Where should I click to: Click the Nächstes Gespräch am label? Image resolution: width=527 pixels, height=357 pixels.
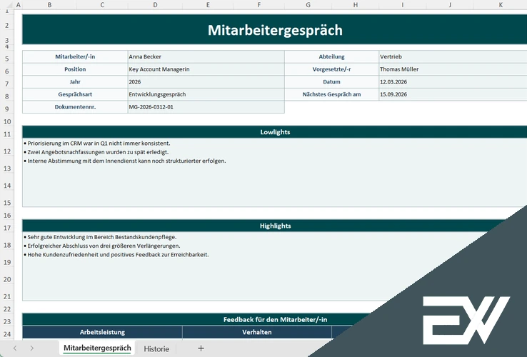[331, 94]
